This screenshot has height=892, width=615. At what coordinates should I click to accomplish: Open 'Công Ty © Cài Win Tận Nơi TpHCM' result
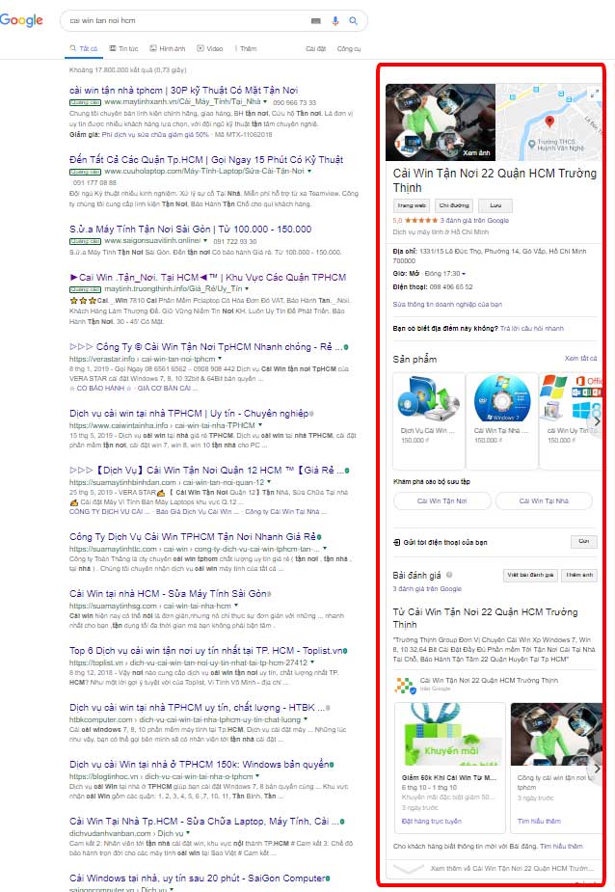click(206, 347)
